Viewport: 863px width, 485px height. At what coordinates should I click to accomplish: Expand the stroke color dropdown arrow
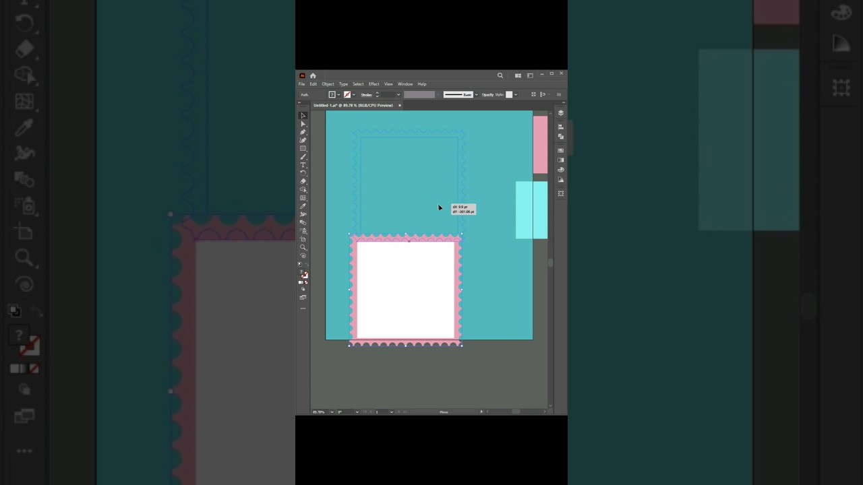pos(354,94)
